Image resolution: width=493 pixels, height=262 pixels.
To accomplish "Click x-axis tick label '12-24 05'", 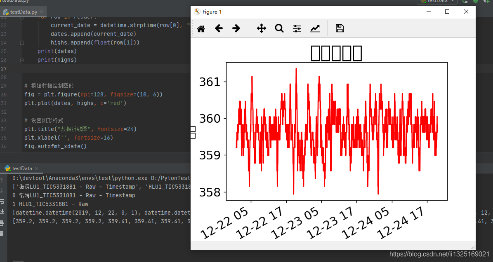I will click(x=366, y=222).
